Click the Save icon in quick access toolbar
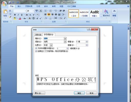Screen dimensions: 131x102 click(x=10, y=3)
